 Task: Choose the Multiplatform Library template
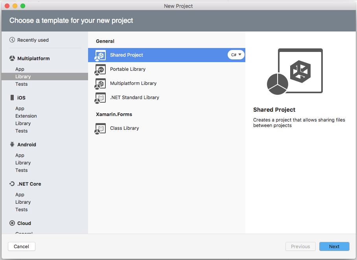coord(167,83)
